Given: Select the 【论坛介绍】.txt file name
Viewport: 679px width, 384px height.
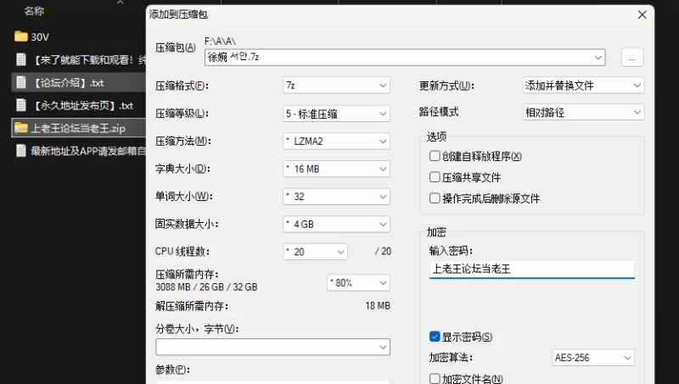Looking at the screenshot, I should point(68,82).
